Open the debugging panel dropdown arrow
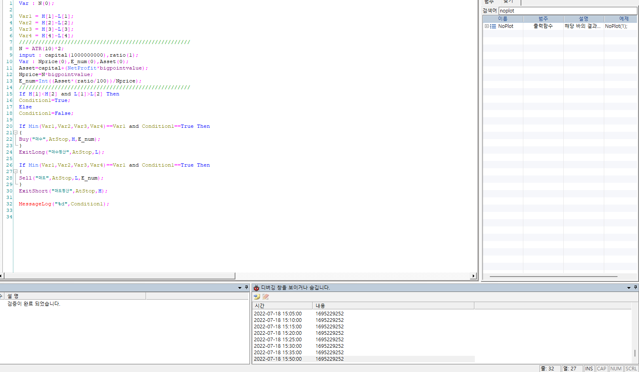This screenshot has width=639, height=372. pyautogui.click(x=628, y=287)
